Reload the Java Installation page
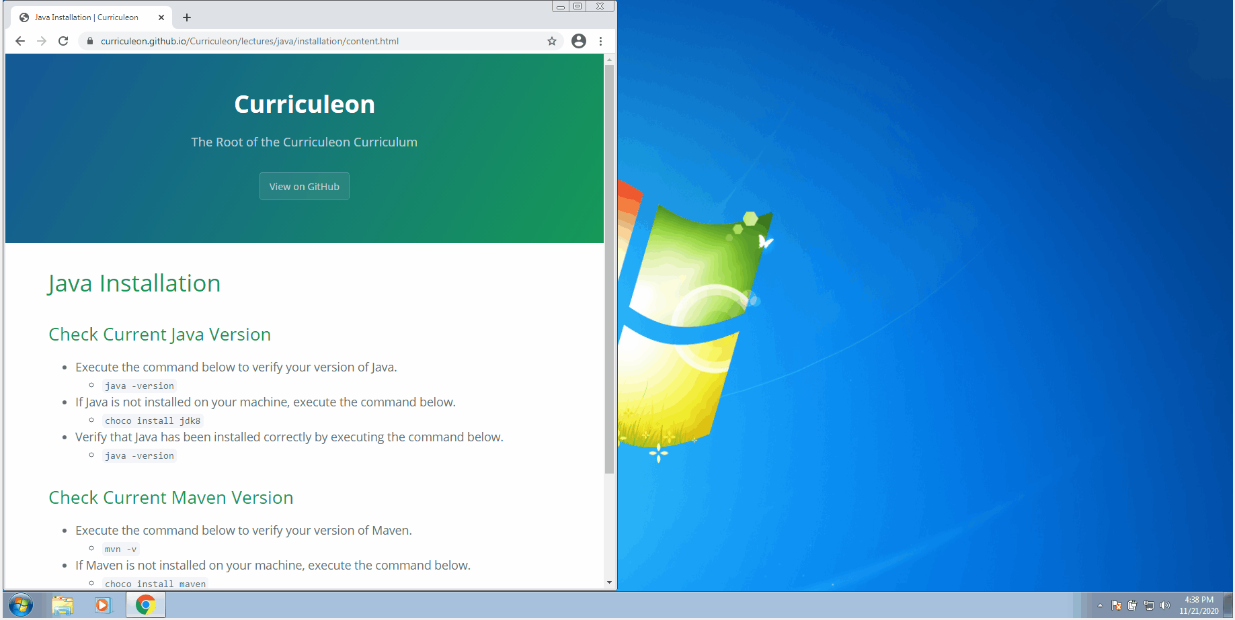The image size is (1235, 620). 63,41
